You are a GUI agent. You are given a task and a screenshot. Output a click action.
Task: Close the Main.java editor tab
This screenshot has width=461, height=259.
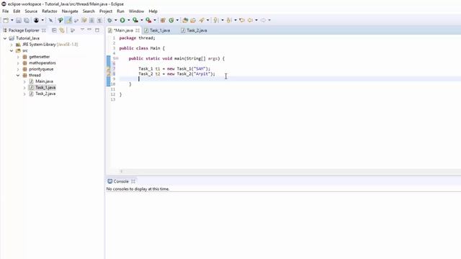138,30
